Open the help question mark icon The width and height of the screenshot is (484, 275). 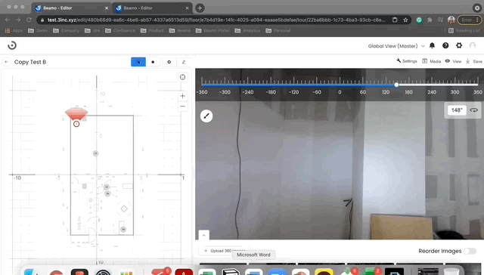point(445,45)
